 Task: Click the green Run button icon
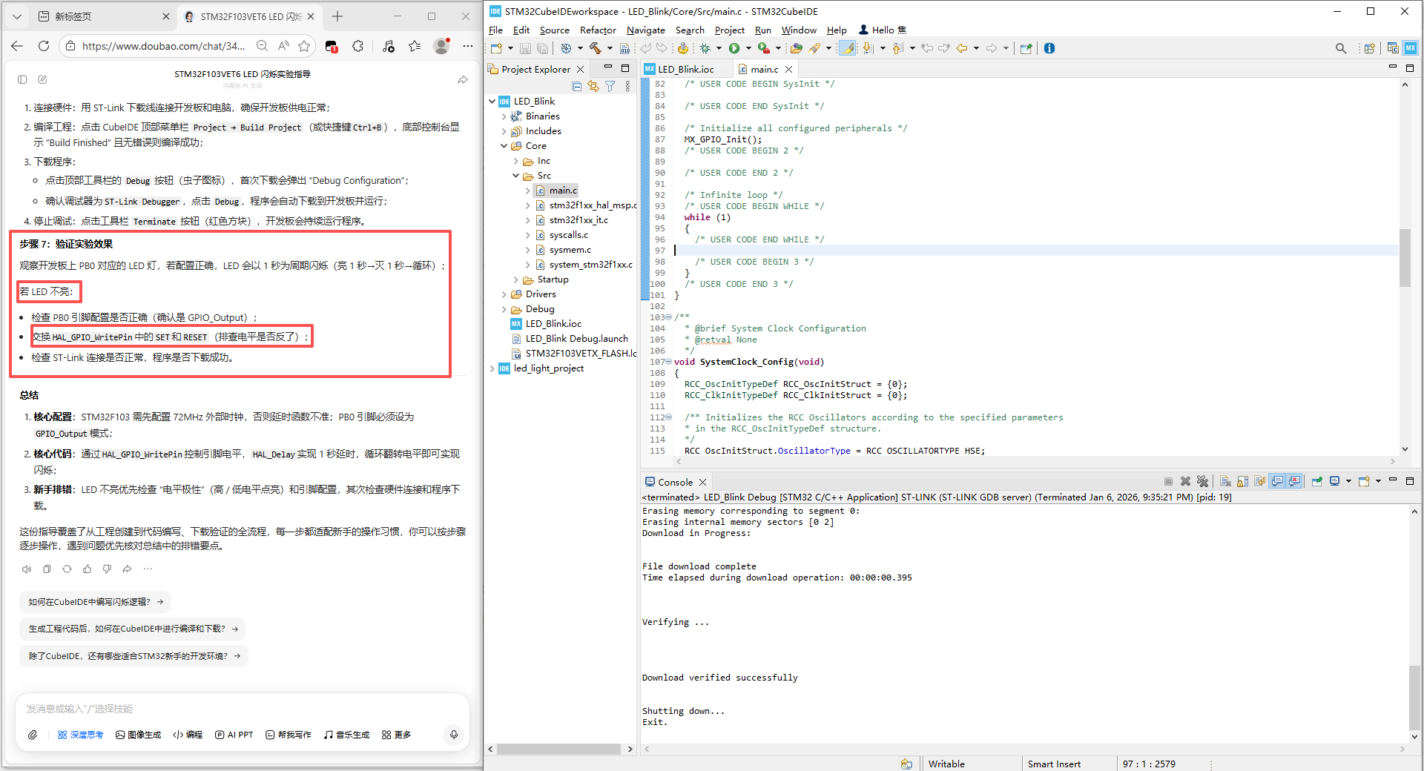pos(734,48)
